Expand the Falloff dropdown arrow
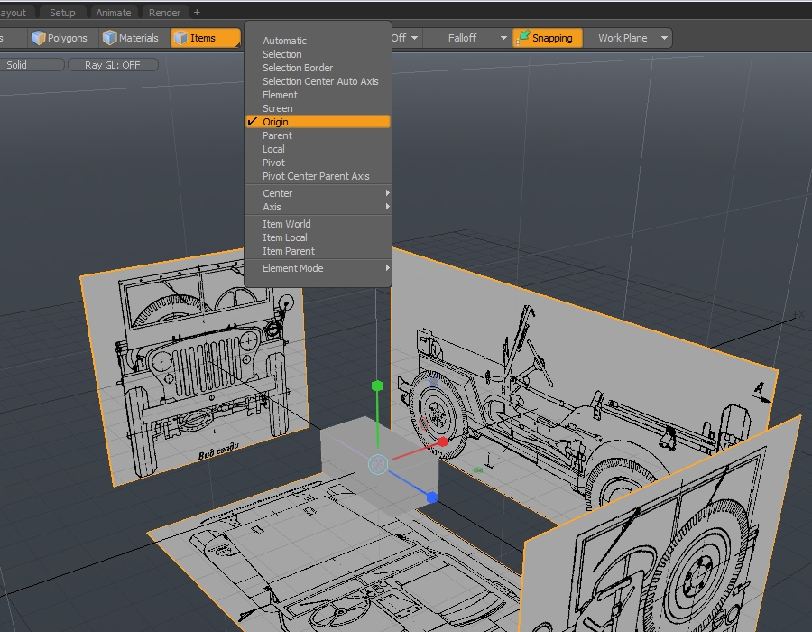Image resolution: width=812 pixels, height=632 pixels. [x=503, y=38]
